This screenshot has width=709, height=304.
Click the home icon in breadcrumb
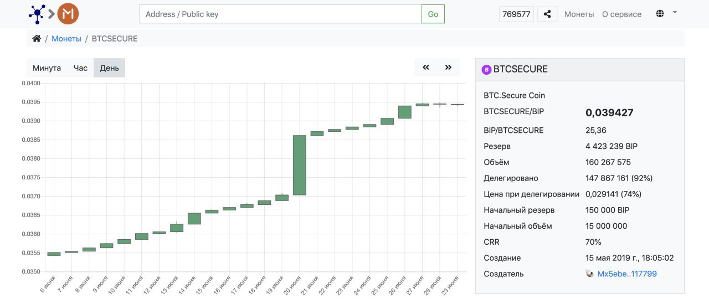pyautogui.click(x=37, y=38)
